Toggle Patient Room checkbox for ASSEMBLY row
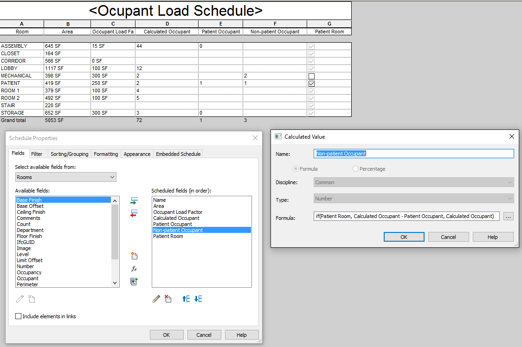 (x=312, y=46)
